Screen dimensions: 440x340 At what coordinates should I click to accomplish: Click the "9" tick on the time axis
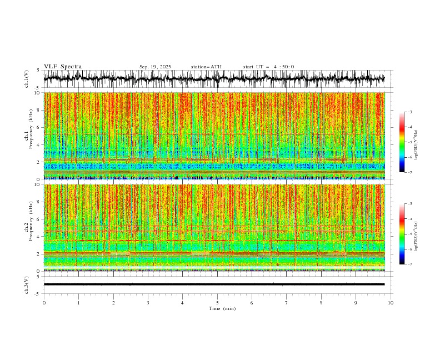[x=356, y=303]
